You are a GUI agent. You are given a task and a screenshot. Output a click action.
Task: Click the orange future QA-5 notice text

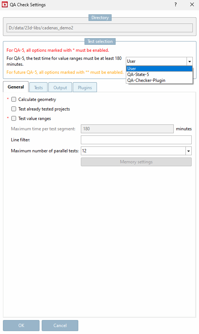[65, 72]
